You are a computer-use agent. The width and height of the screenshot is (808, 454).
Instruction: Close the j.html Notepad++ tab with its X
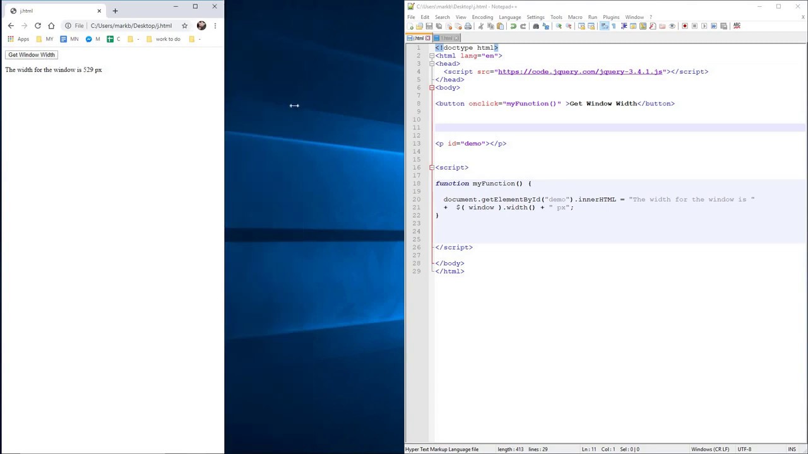tap(427, 38)
